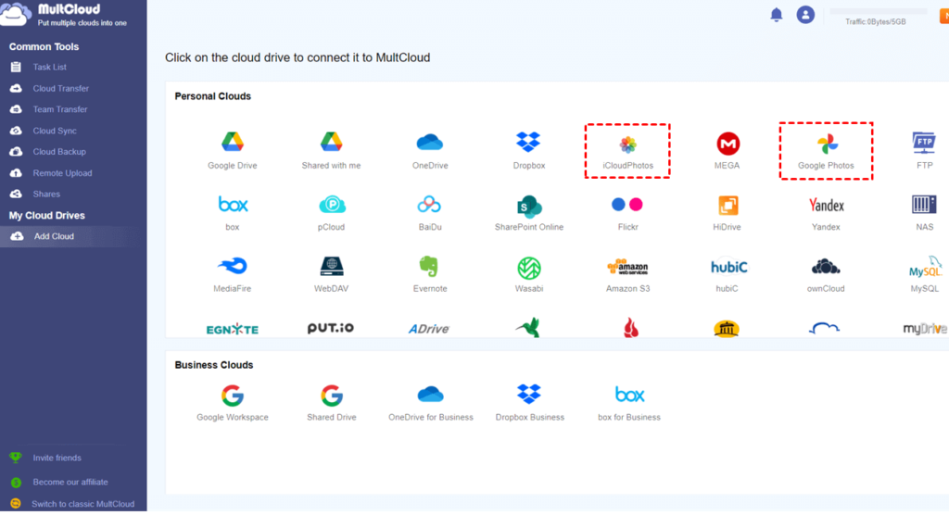Add the ownCloud drive
The width and height of the screenshot is (949, 515).
(826, 266)
